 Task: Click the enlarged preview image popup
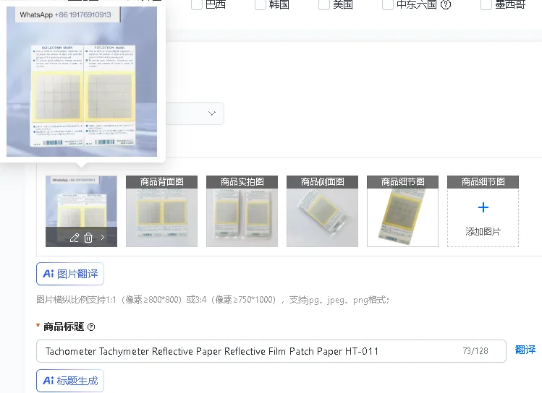(82, 82)
